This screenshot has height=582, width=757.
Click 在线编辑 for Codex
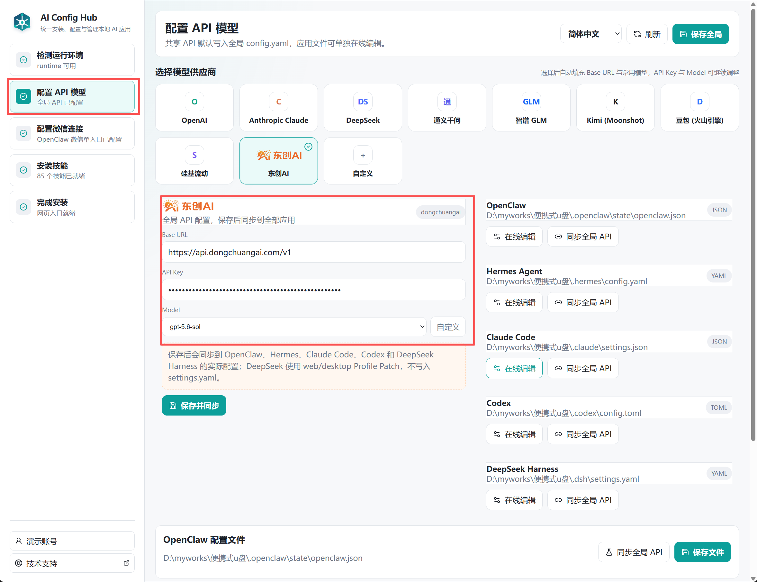[514, 434]
